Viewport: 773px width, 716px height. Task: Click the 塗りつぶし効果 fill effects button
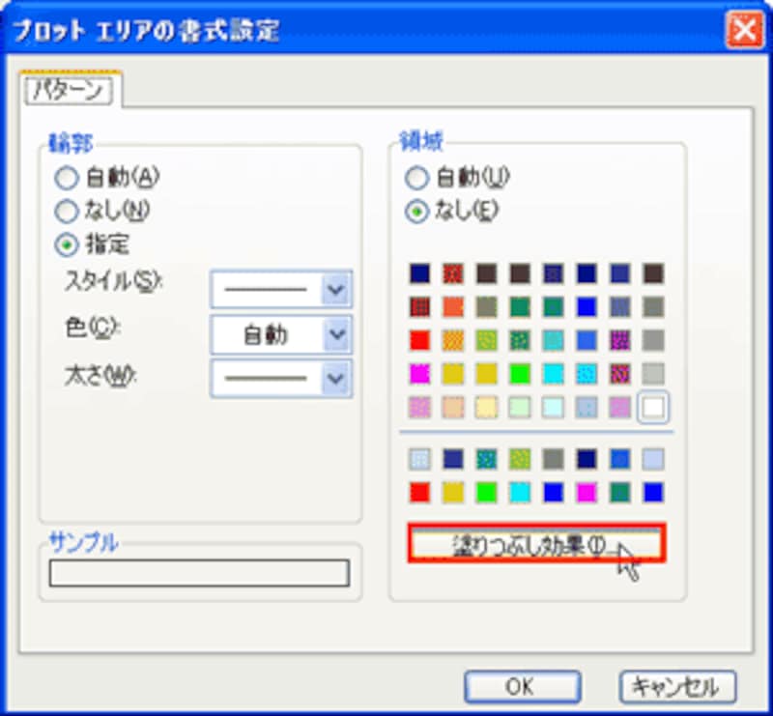[x=535, y=544]
